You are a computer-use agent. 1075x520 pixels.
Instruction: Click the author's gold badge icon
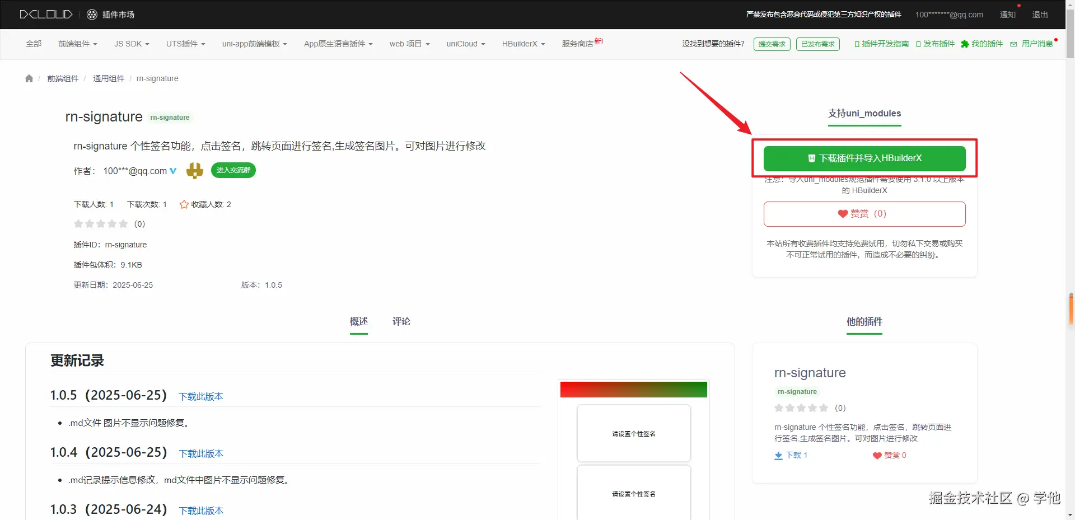[194, 170]
